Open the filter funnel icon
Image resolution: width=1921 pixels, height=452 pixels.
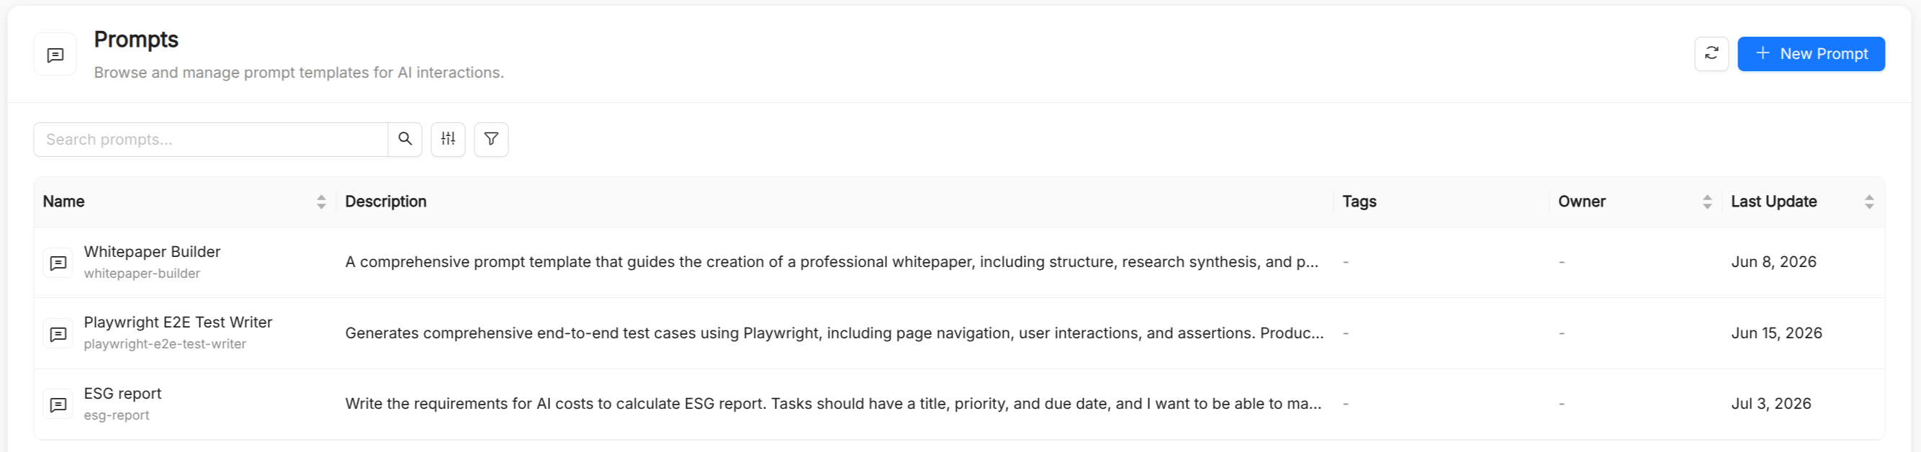tap(492, 139)
